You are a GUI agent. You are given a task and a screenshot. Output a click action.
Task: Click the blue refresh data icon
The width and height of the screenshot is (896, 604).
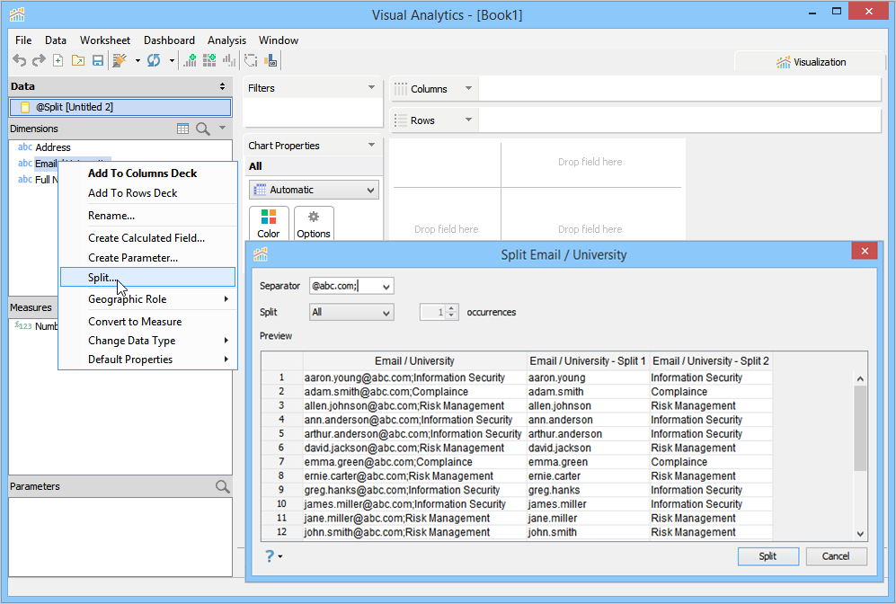pyautogui.click(x=154, y=60)
